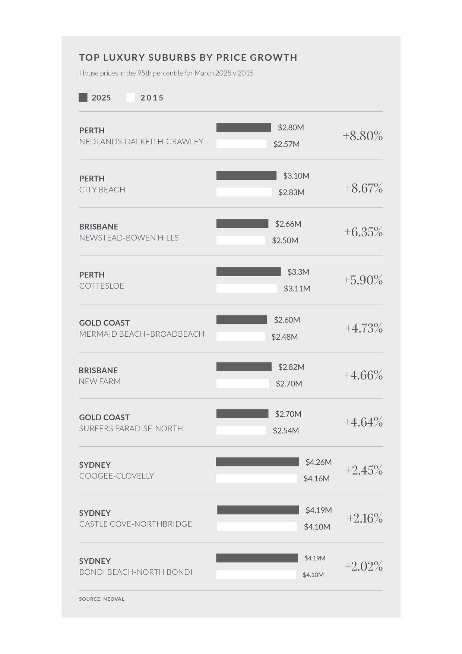This screenshot has height=654, width=462.
Task: Select the City Beach suburb label
Action: (102, 190)
